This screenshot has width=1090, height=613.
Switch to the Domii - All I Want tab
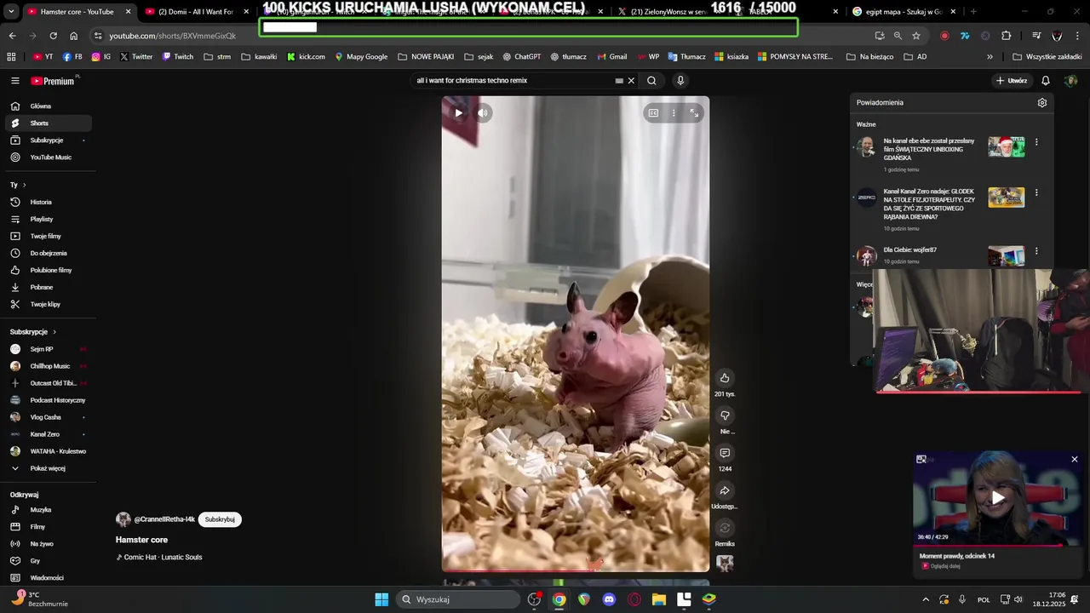point(195,12)
